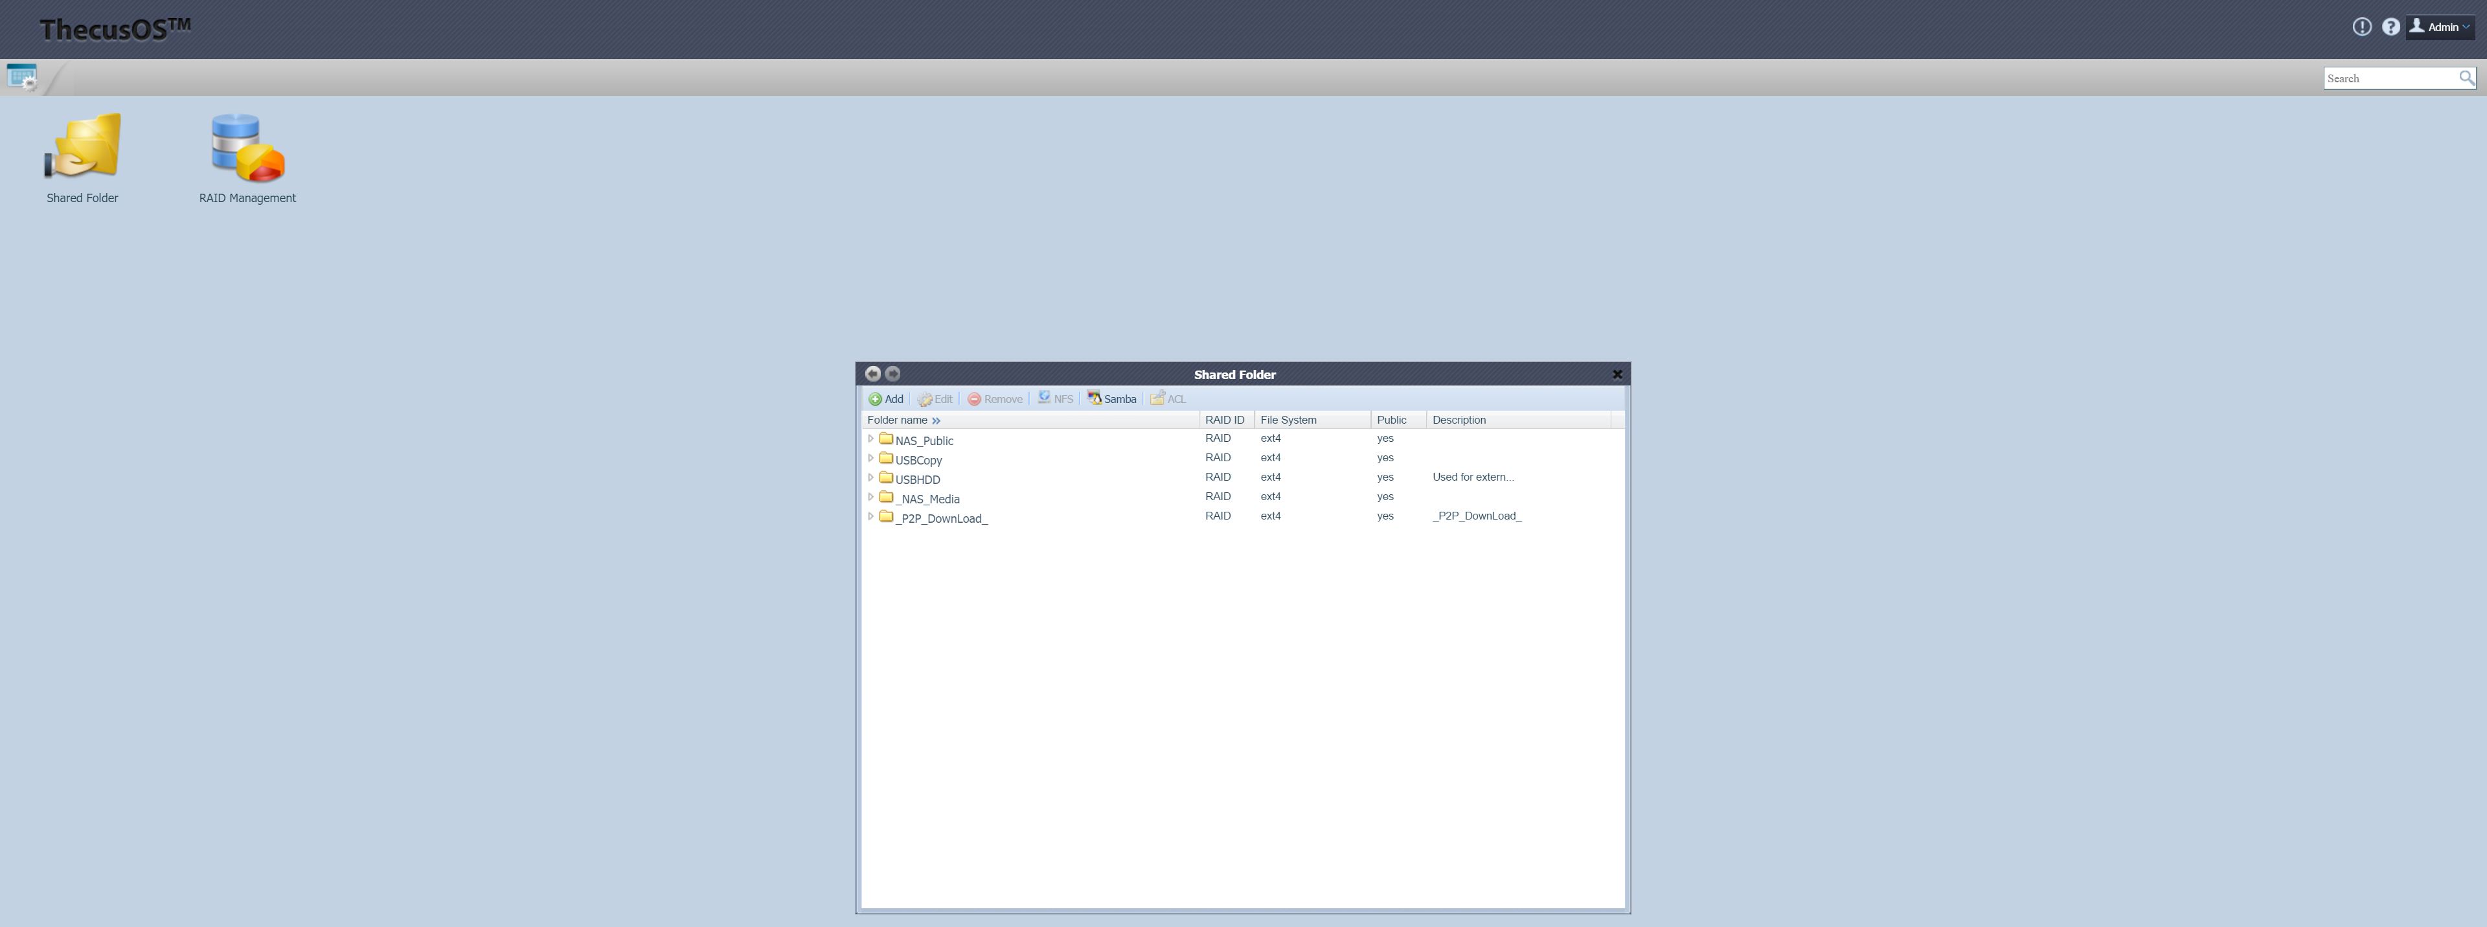Open the control panel icon in the top-left toolbar

coord(21,77)
